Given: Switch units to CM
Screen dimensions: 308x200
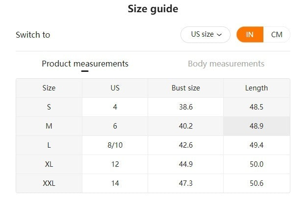Looking at the screenshot, I should 277,35.
